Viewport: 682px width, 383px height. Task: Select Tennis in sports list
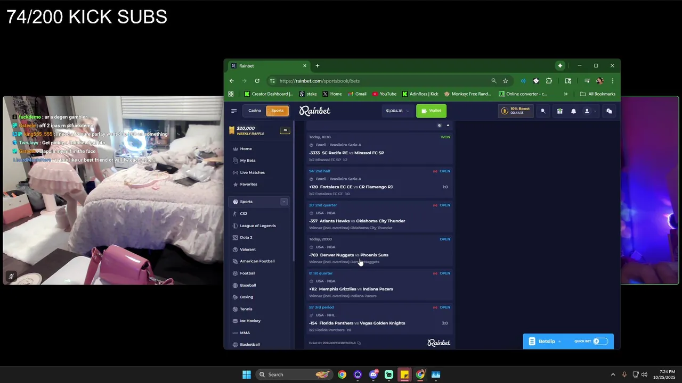pos(246,309)
